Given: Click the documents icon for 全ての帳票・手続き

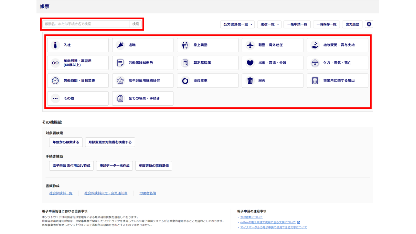Looking at the screenshot, I should pyautogui.click(x=120, y=98).
